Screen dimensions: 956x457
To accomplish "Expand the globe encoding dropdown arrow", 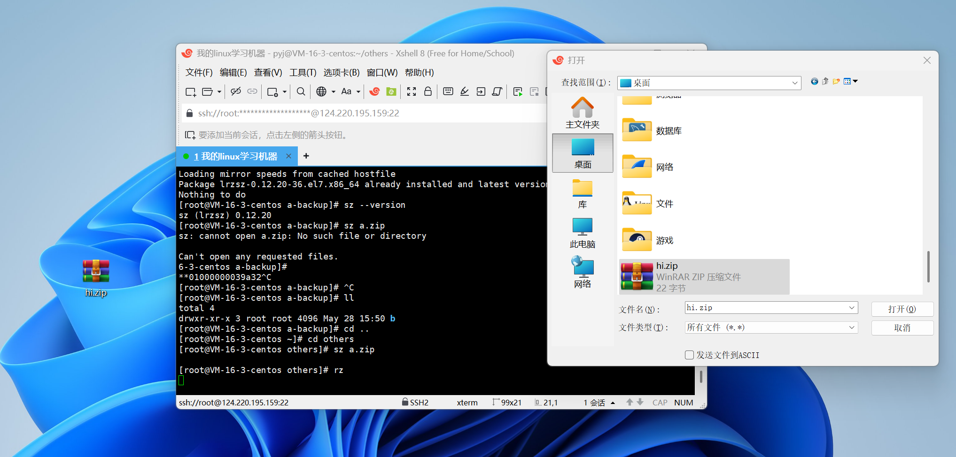I will 333,92.
